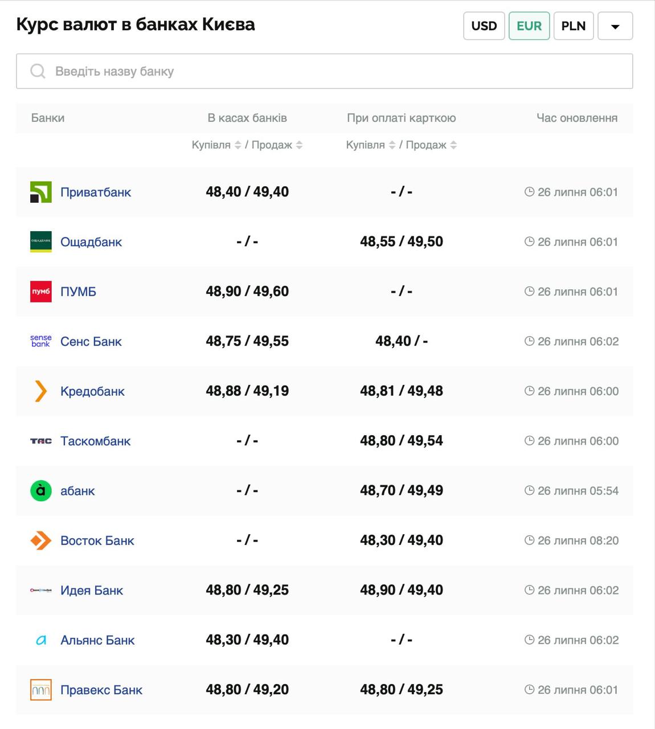
Task: Click the magnifier icon in search field
Action: [x=38, y=71]
